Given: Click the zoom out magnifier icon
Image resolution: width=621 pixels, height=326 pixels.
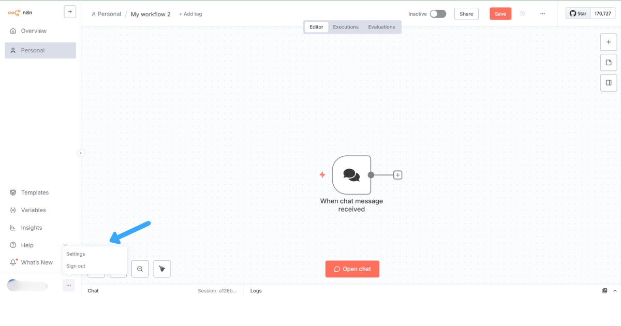Looking at the screenshot, I should [x=140, y=269].
